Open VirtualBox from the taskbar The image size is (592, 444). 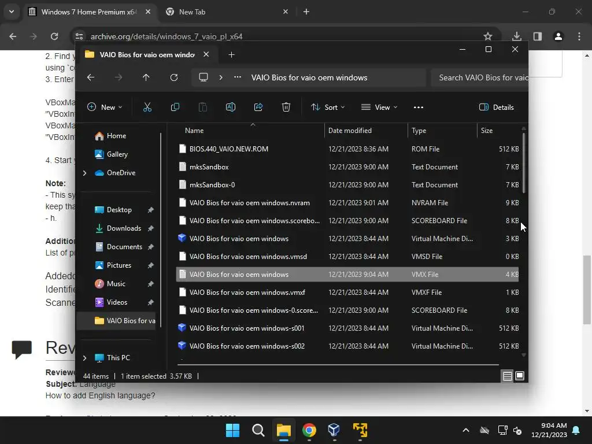tap(334, 430)
